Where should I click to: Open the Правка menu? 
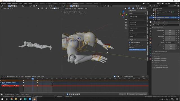tap(9, 3)
